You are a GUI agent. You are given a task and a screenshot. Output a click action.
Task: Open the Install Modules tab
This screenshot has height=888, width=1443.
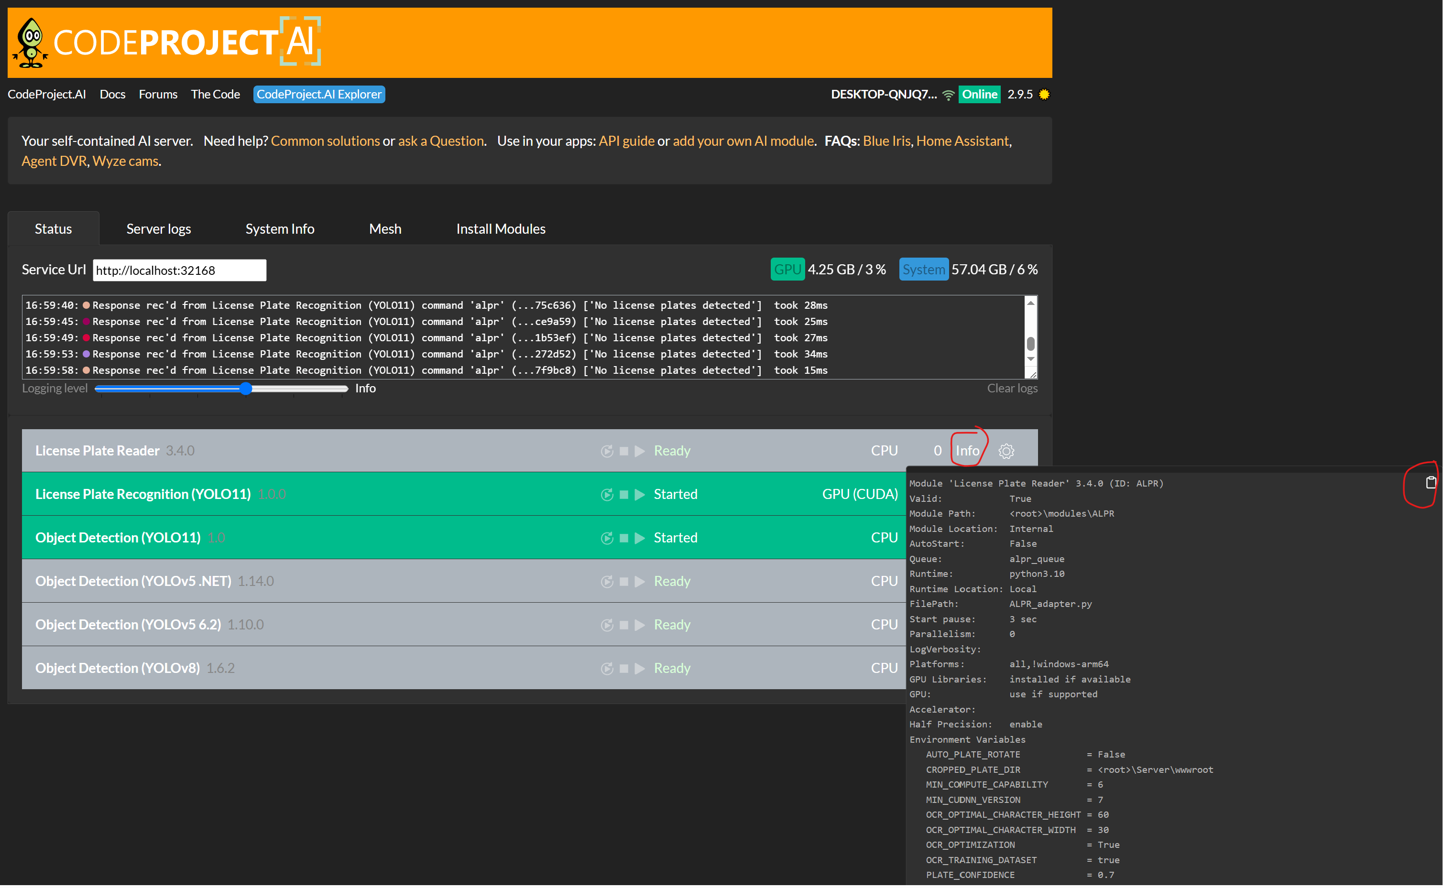pyautogui.click(x=501, y=229)
